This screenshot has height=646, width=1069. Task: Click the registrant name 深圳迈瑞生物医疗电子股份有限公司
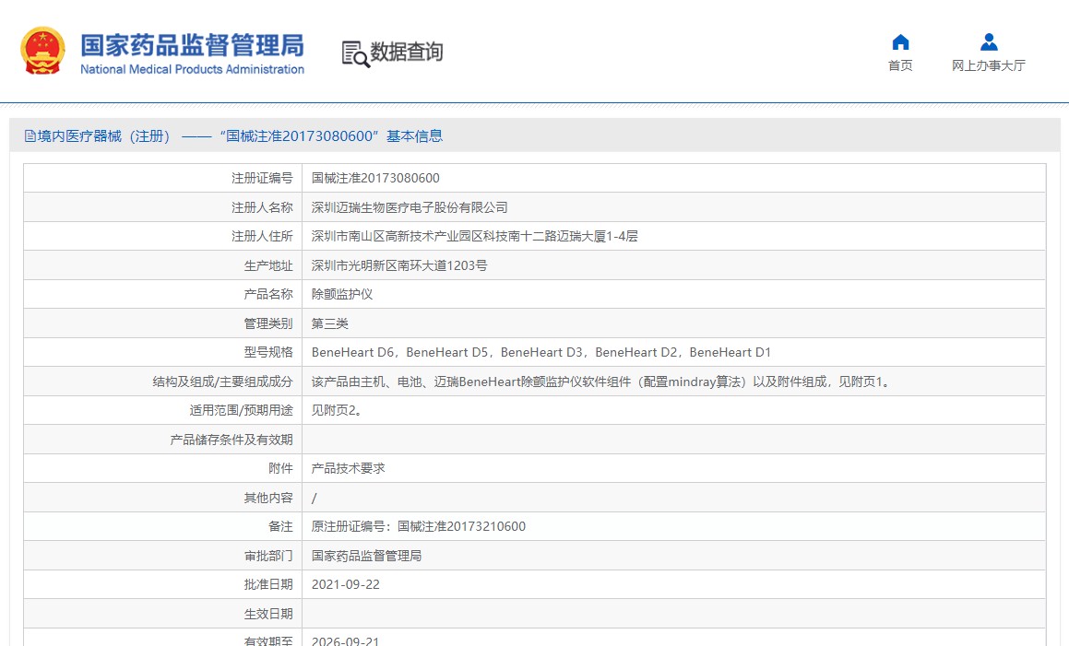410,207
